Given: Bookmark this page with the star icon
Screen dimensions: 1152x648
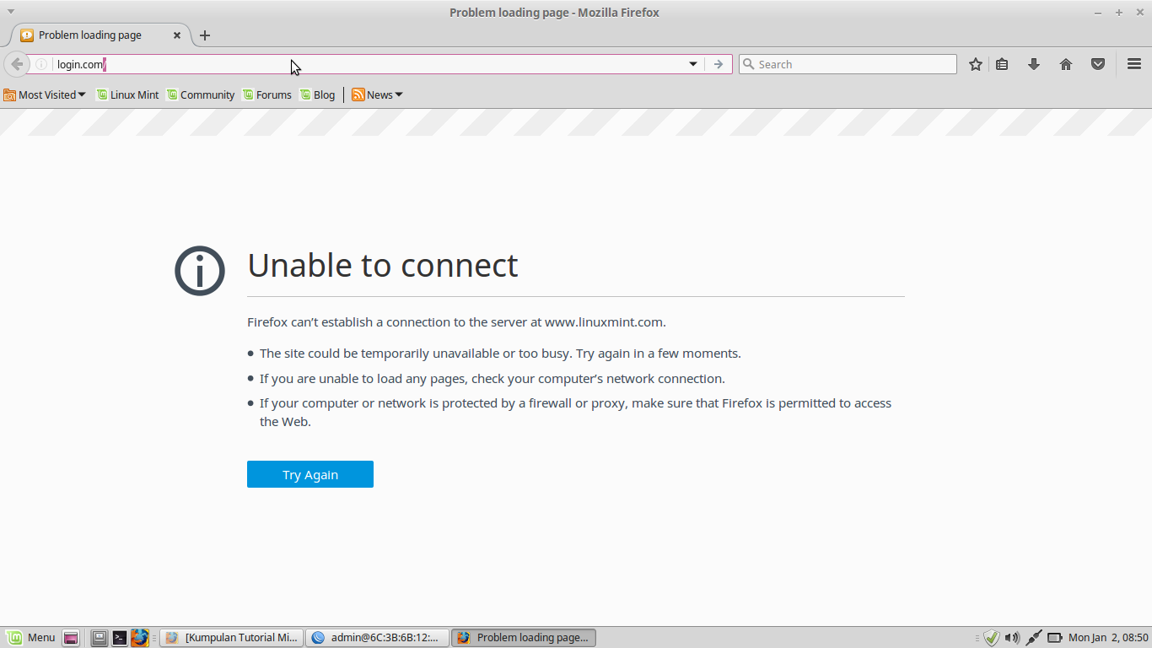Looking at the screenshot, I should pyautogui.click(x=975, y=63).
